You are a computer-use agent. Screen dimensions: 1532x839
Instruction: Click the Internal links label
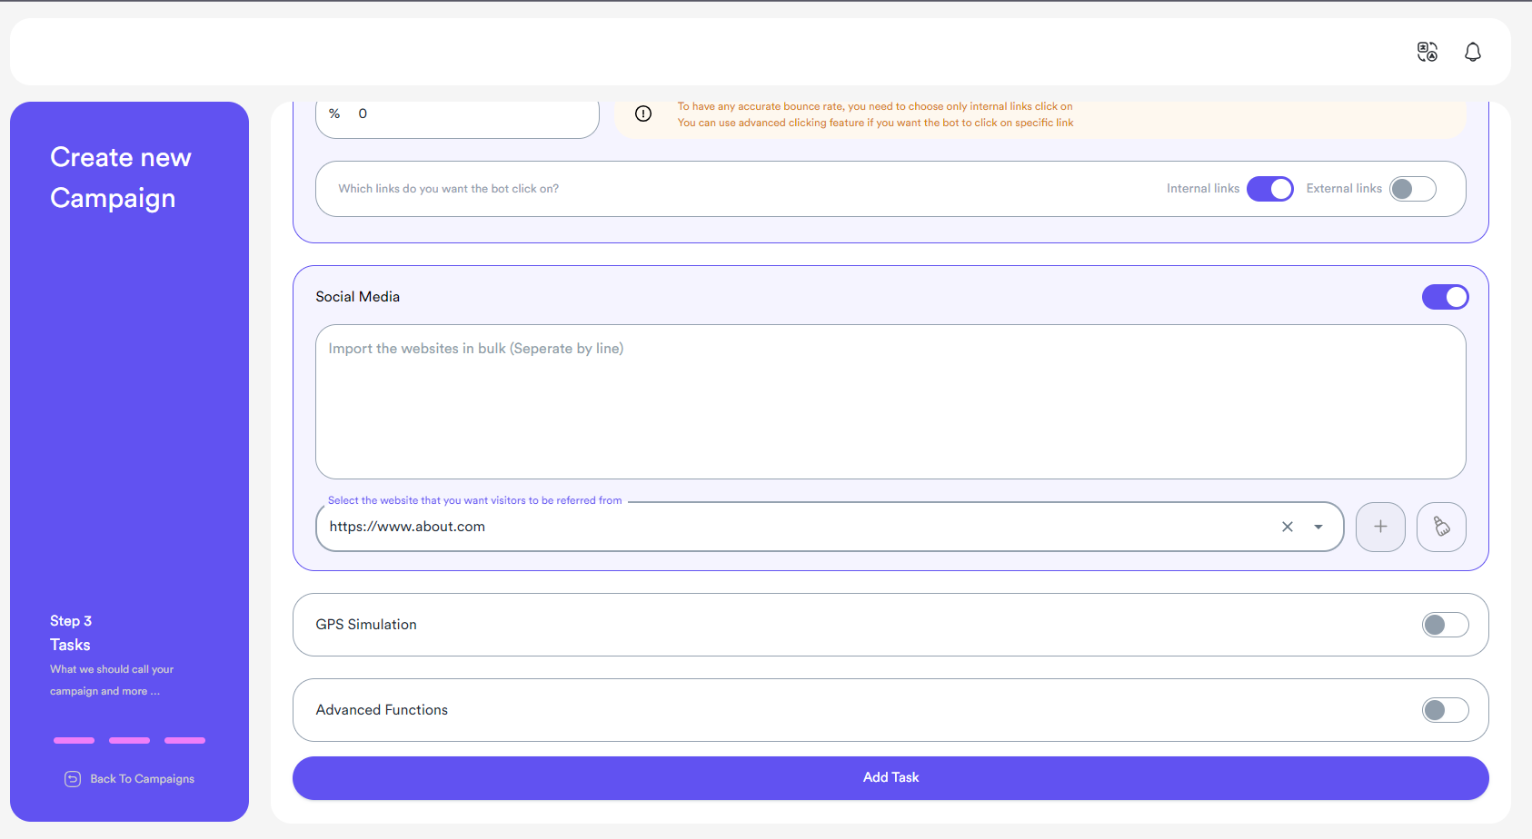(x=1203, y=189)
